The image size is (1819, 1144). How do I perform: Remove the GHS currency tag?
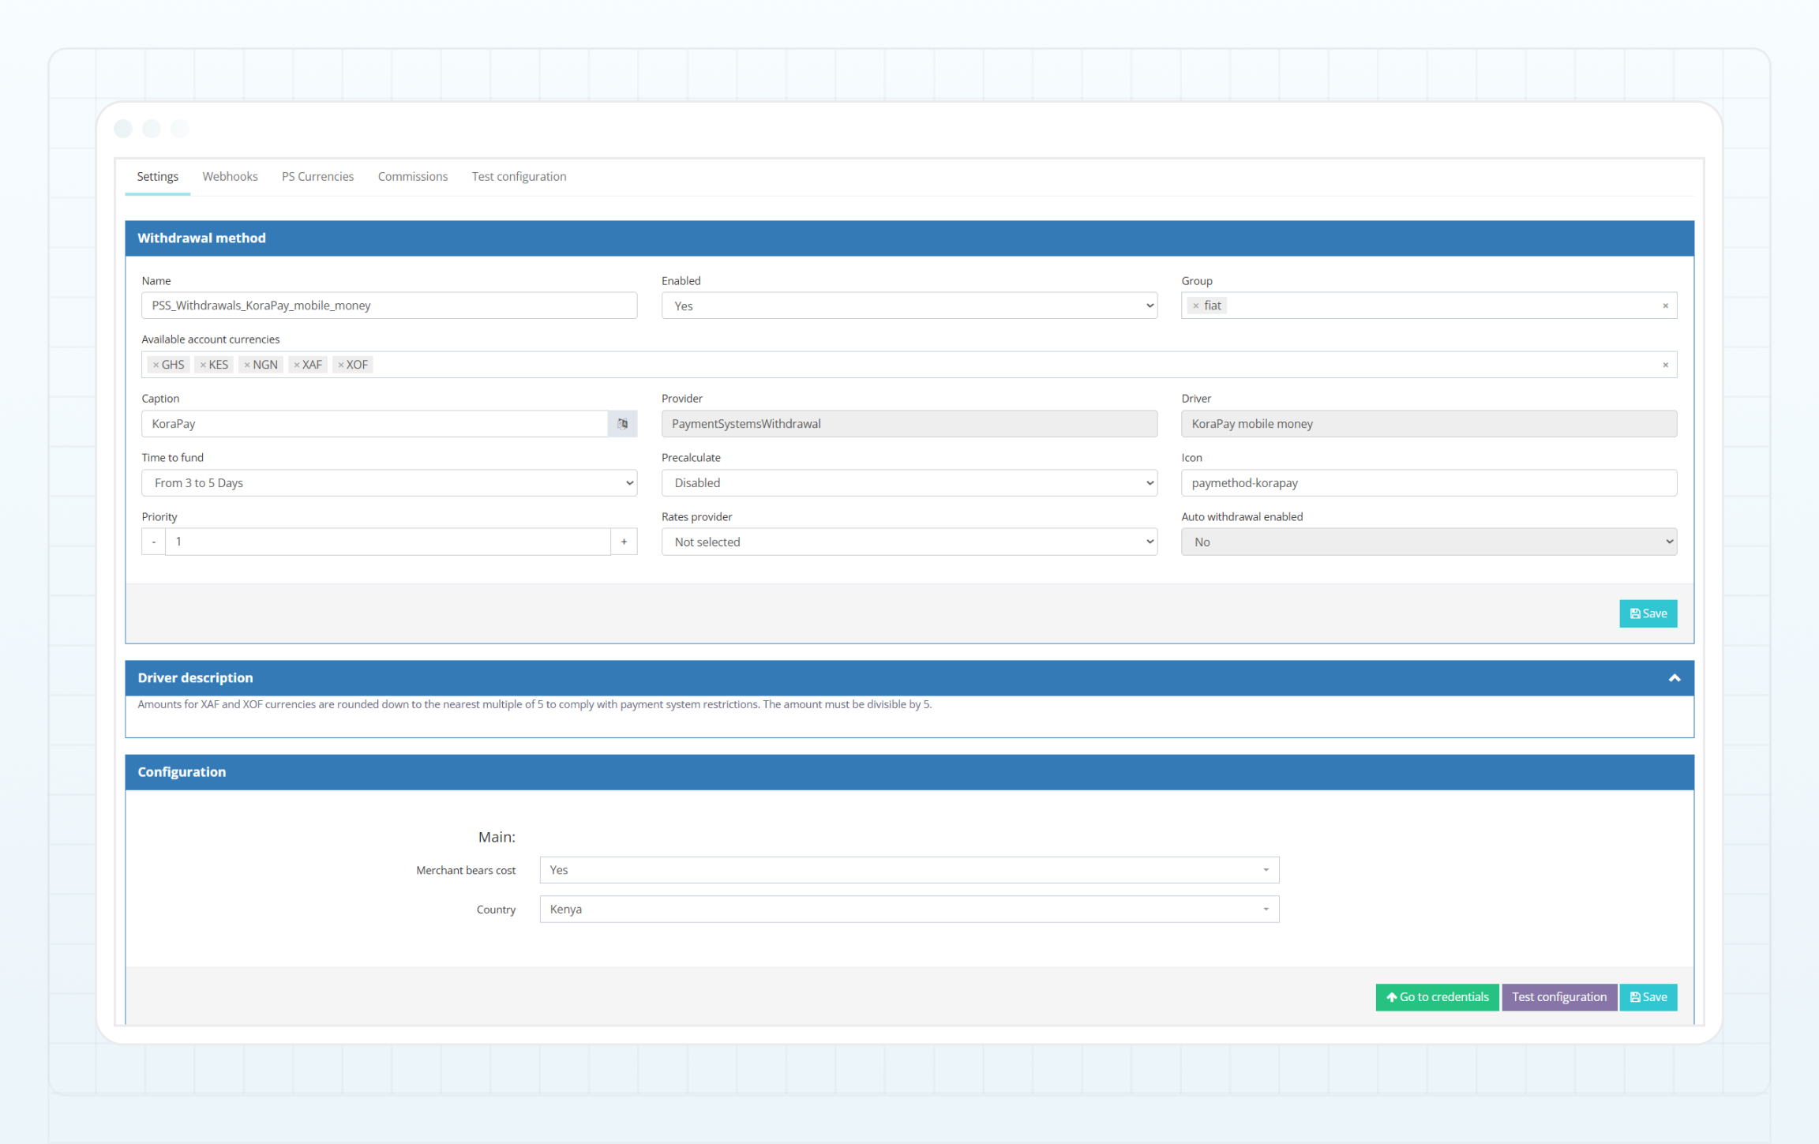pyautogui.click(x=156, y=365)
